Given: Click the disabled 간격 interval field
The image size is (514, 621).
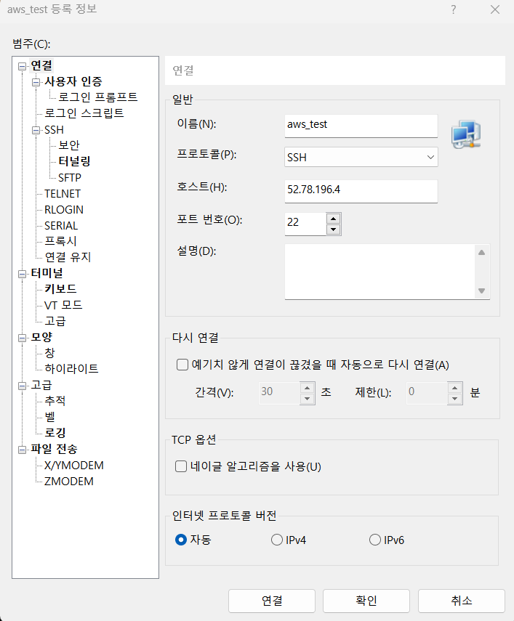Looking at the screenshot, I should click(279, 393).
